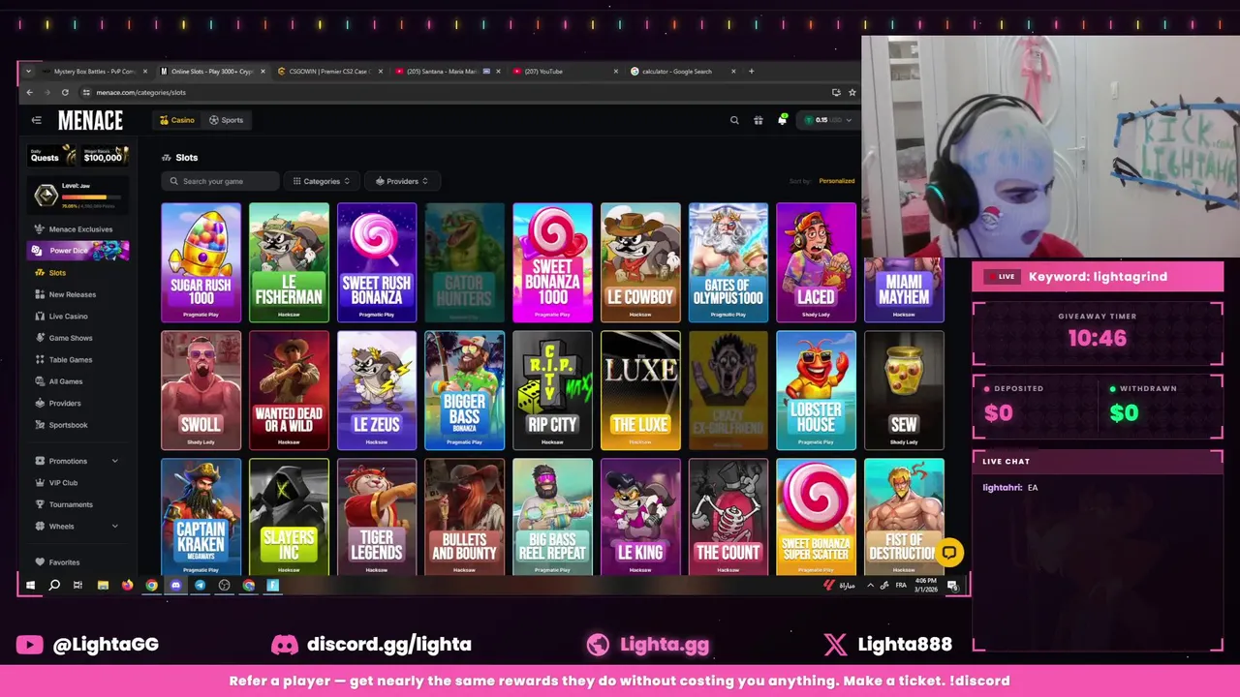Close the Online Slots browser tab

pyautogui.click(x=263, y=71)
